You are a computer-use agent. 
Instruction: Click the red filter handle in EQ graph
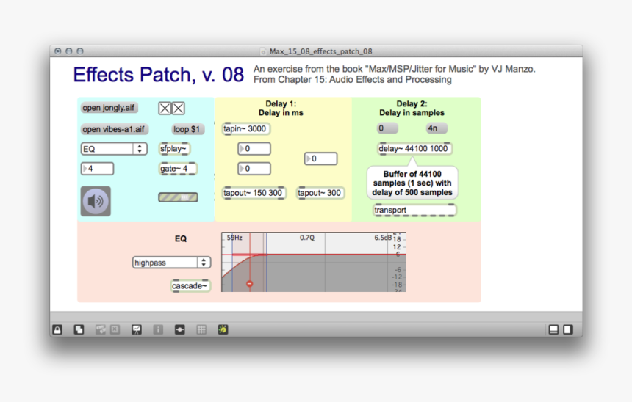250,284
